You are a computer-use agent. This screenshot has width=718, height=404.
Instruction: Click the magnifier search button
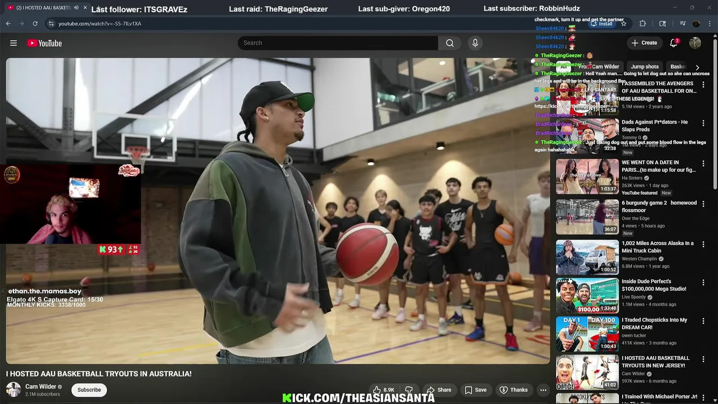pos(450,43)
